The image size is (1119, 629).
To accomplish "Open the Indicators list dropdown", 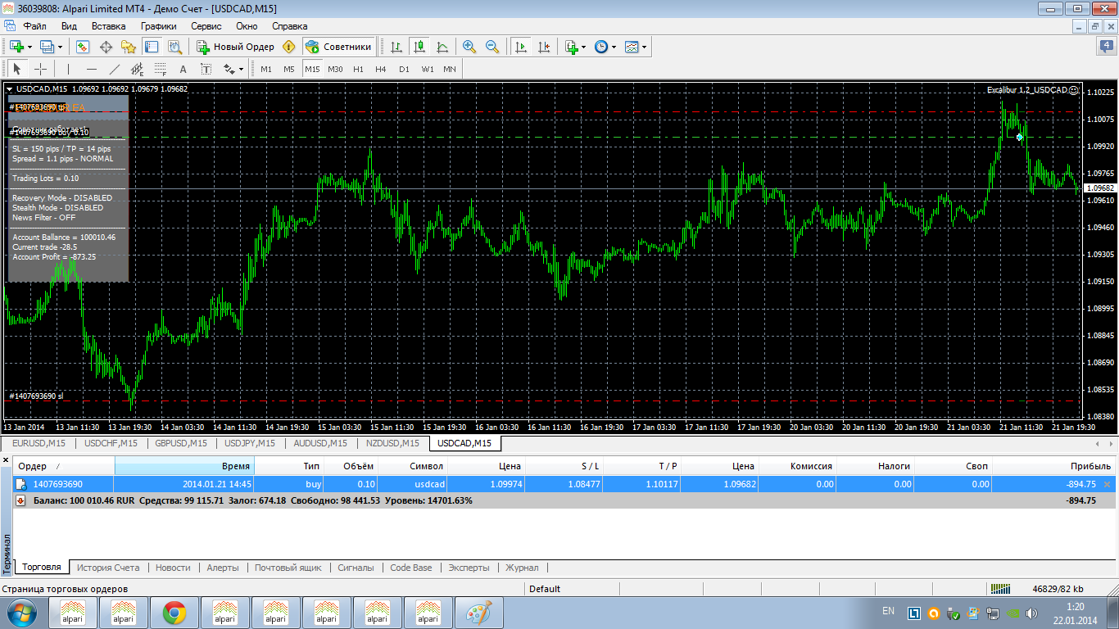I will pyautogui.click(x=575, y=47).
